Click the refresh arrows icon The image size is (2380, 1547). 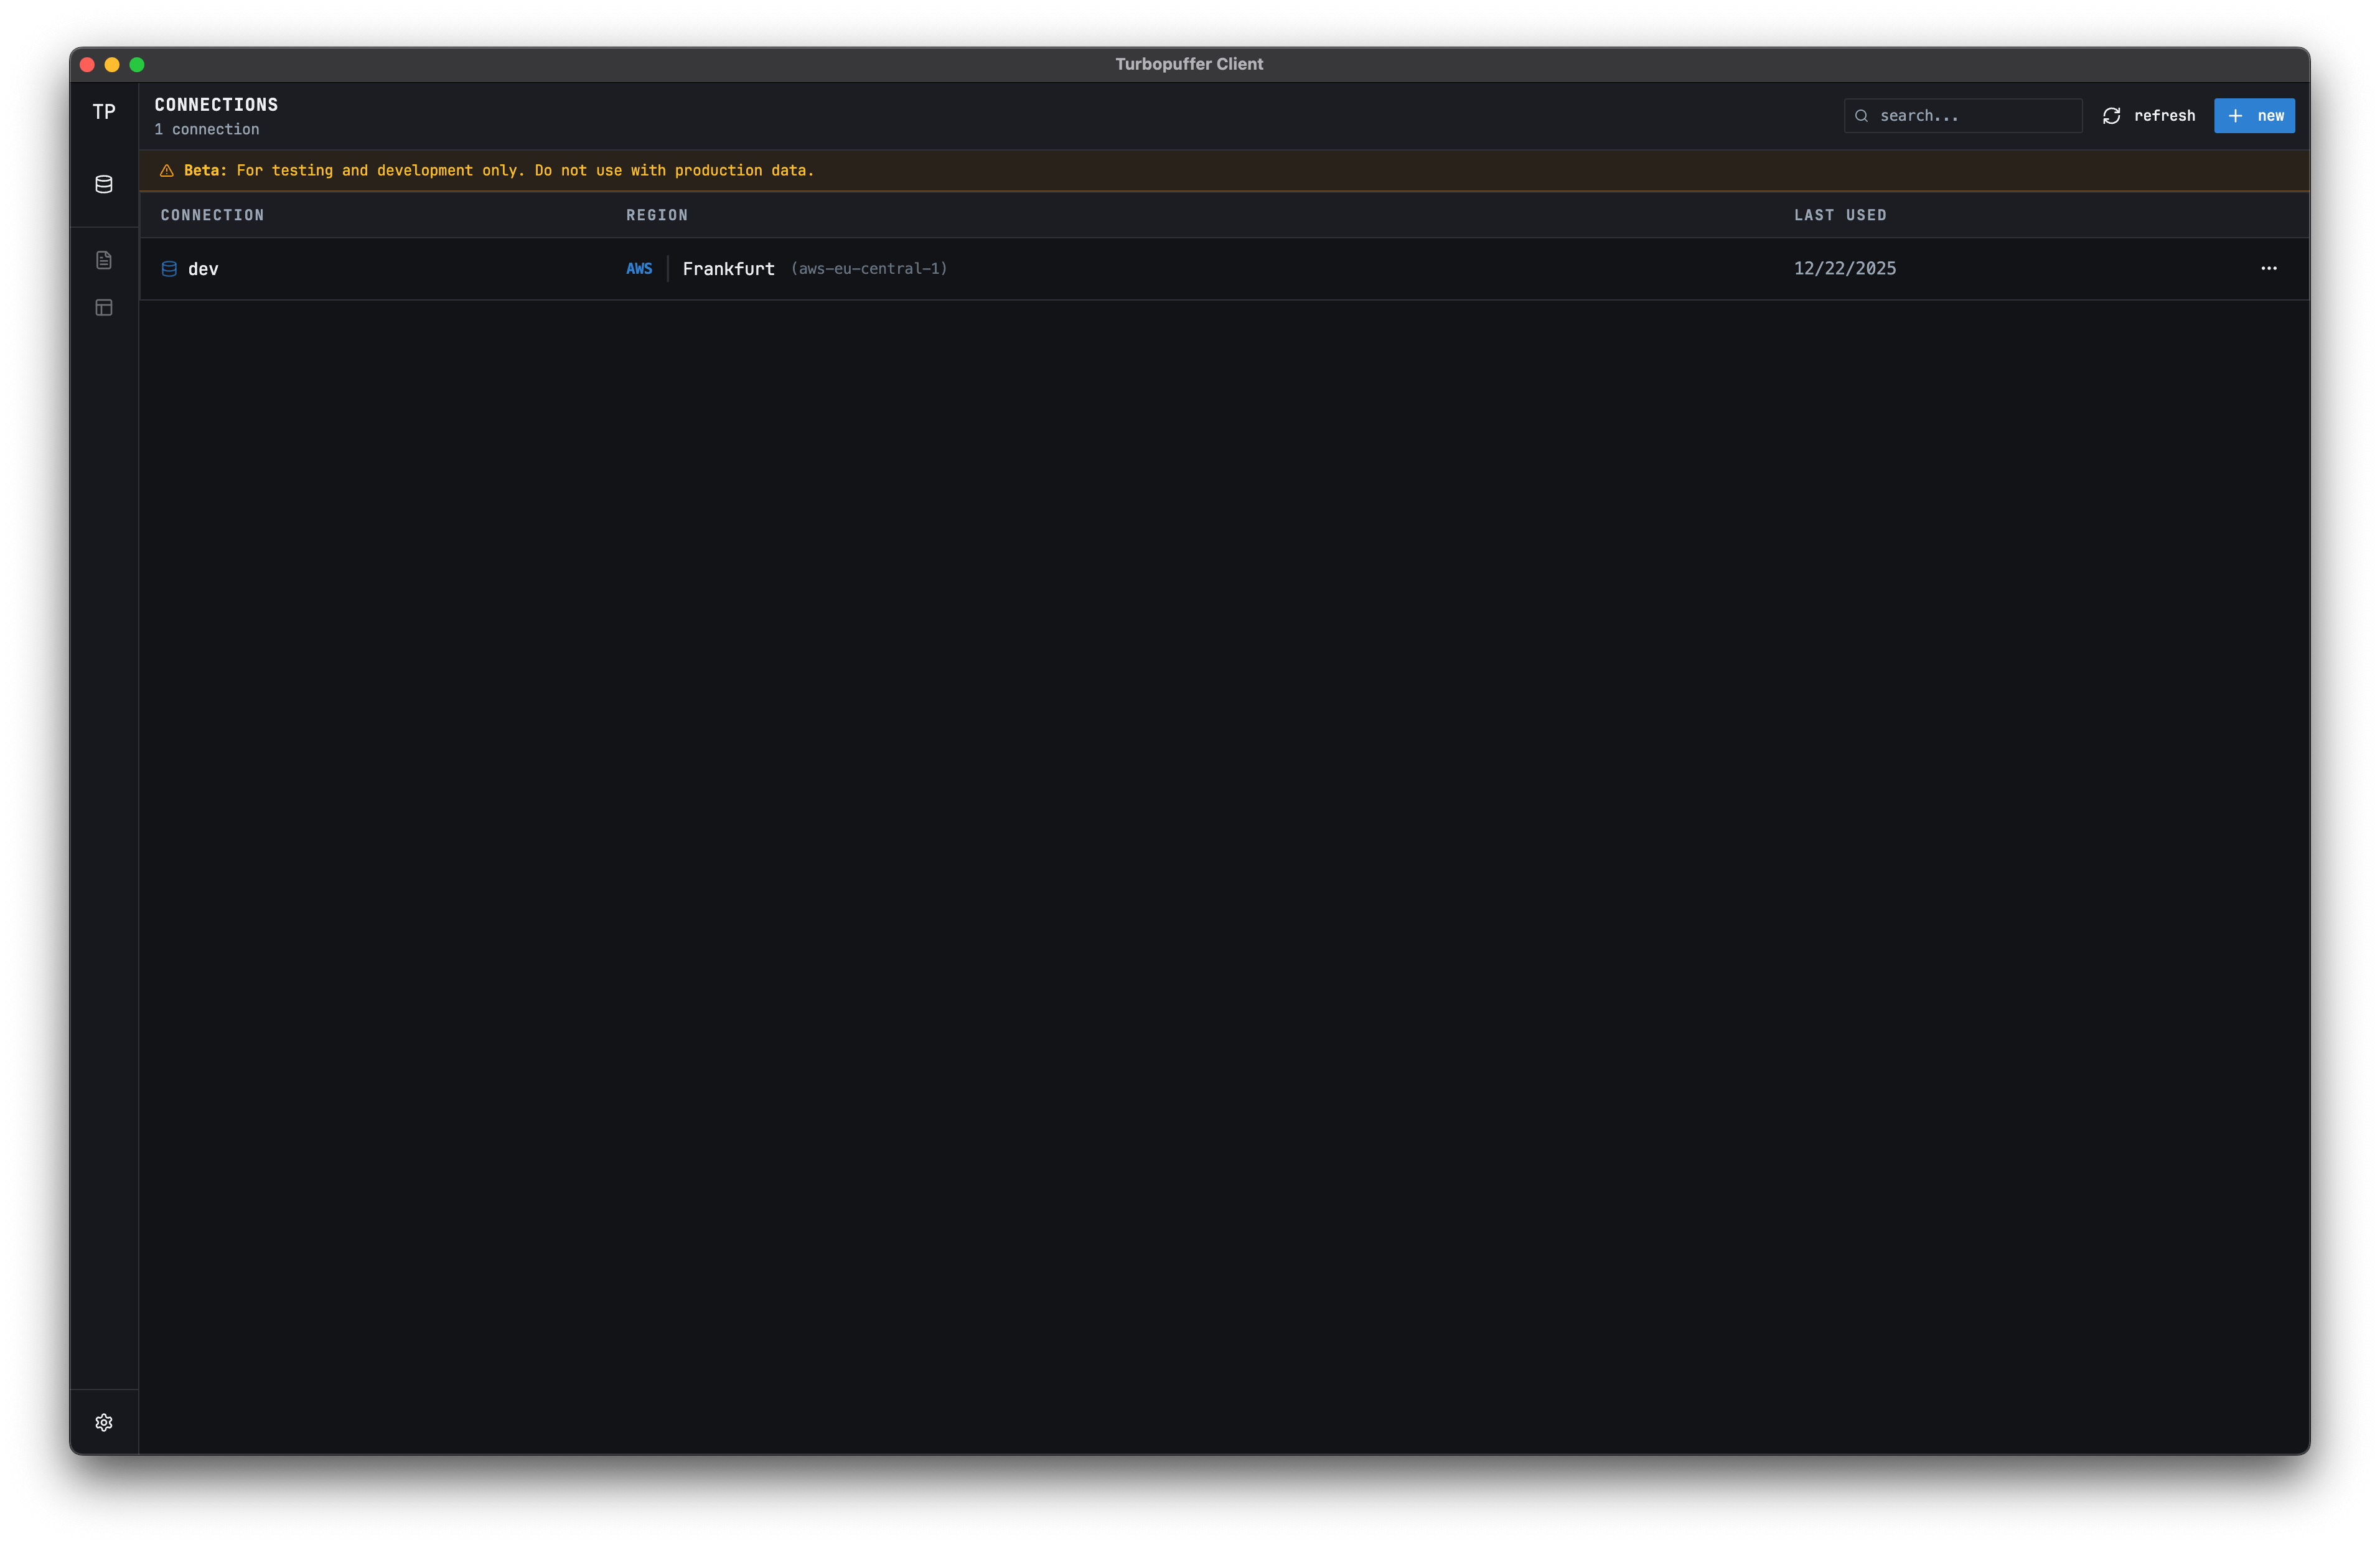[2111, 116]
